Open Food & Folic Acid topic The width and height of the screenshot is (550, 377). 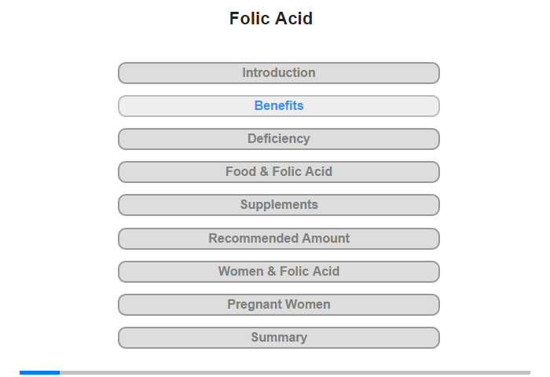pos(279,172)
